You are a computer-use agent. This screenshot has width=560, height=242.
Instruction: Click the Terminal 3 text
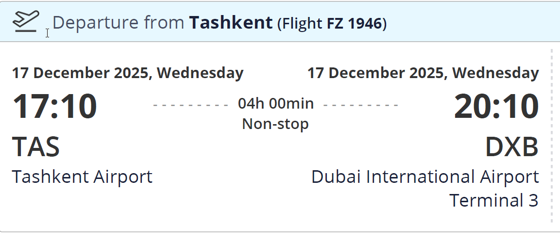(493, 200)
